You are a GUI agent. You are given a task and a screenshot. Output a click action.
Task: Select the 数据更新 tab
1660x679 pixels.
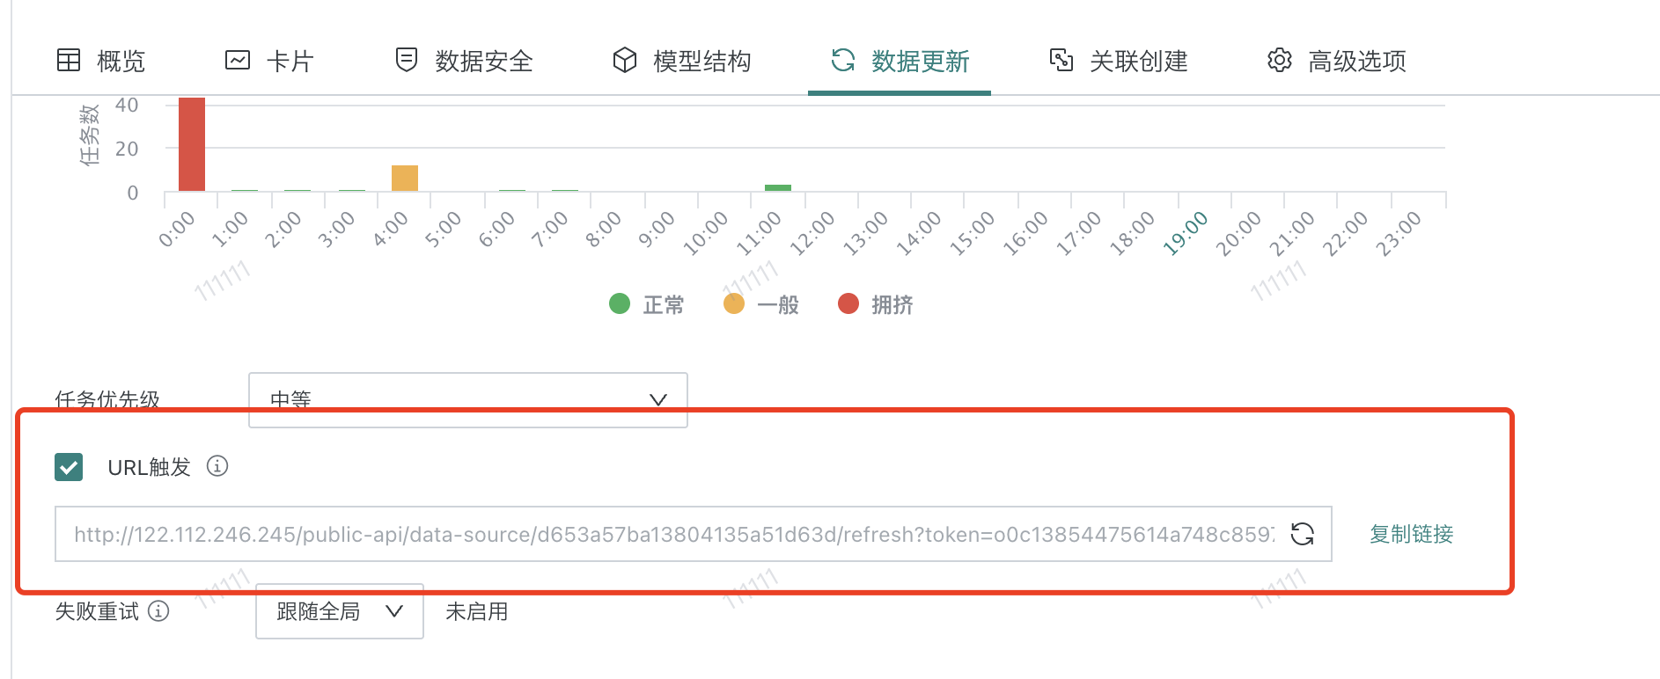[900, 61]
